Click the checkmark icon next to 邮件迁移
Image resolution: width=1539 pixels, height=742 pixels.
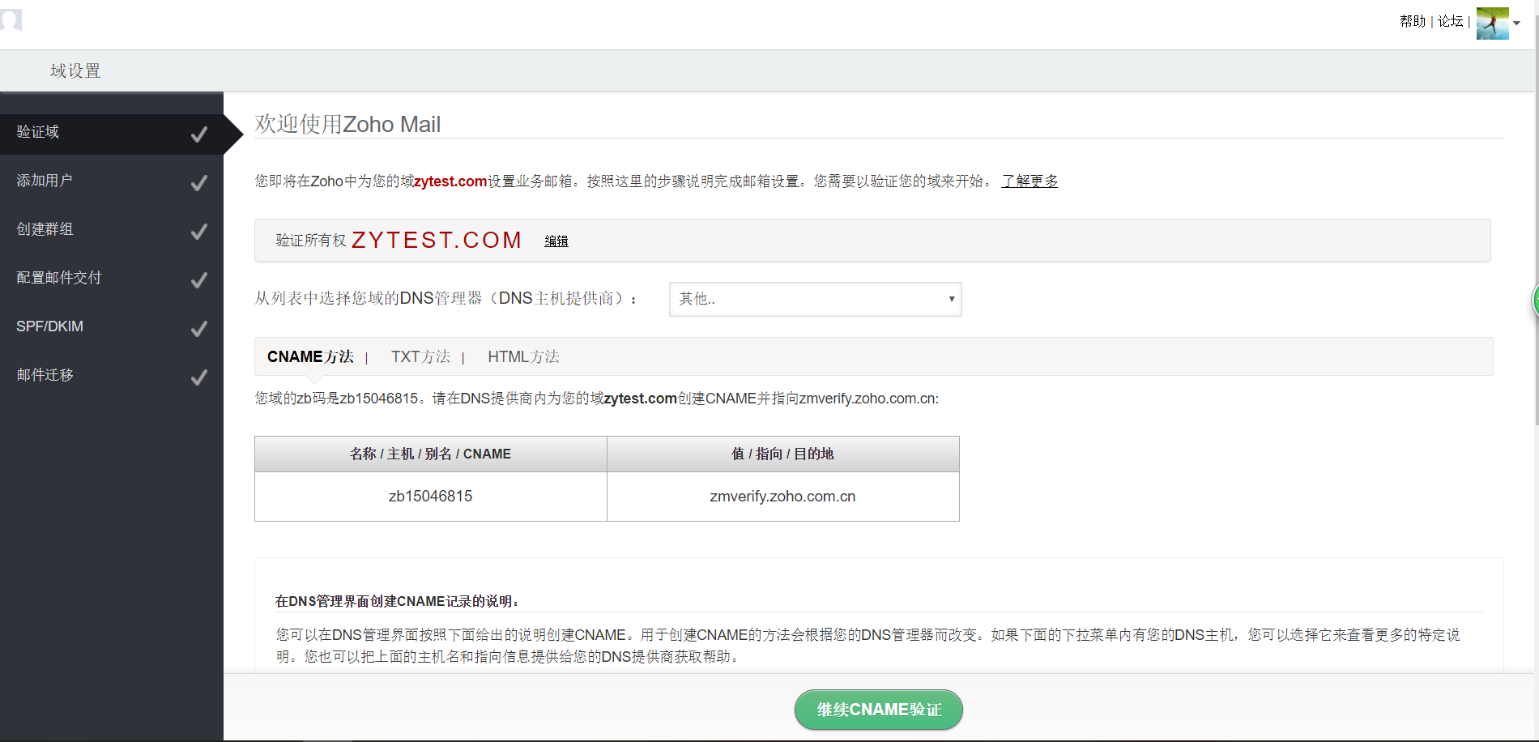pyautogui.click(x=198, y=377)
